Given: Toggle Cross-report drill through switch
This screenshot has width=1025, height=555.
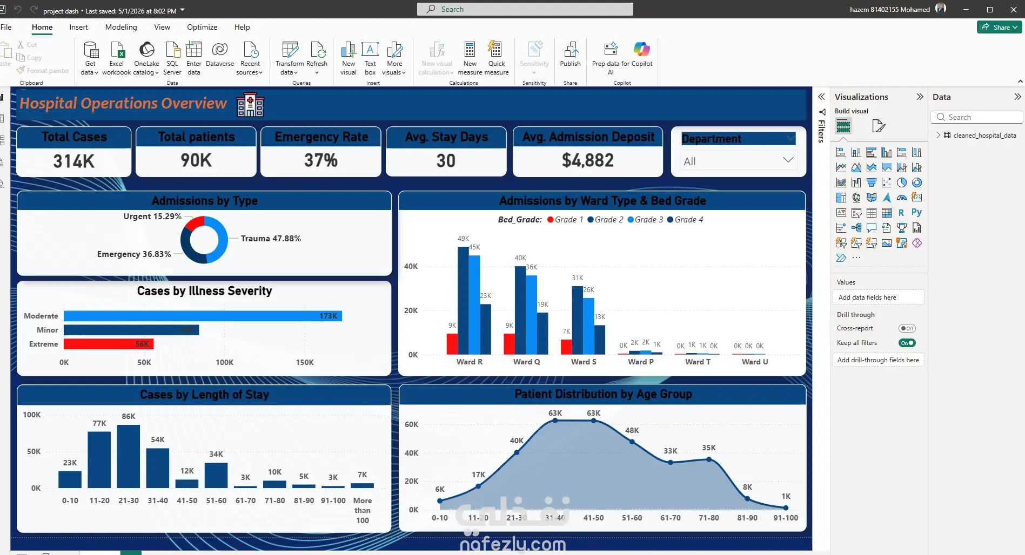Looking at the screenshot, I should pos(907,328).
